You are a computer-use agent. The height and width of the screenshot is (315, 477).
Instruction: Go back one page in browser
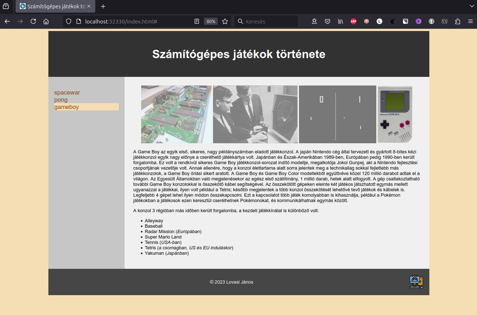pos(7,21)
